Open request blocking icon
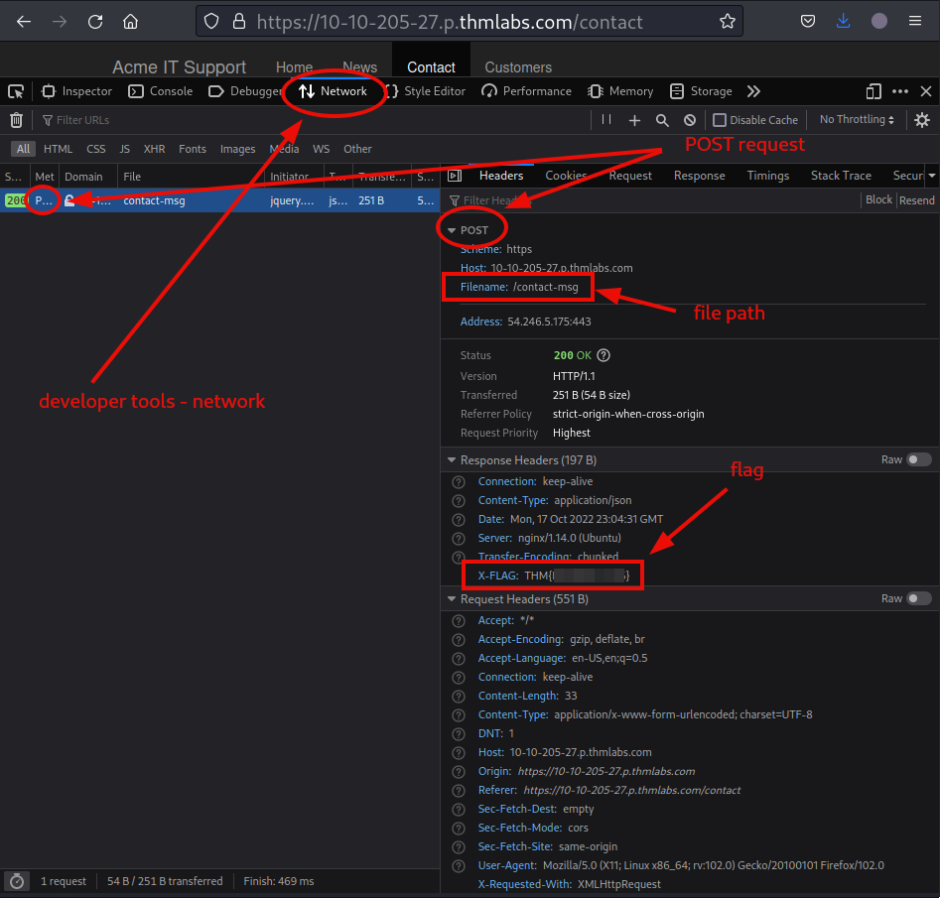The image size is (940, 898). 689,120
